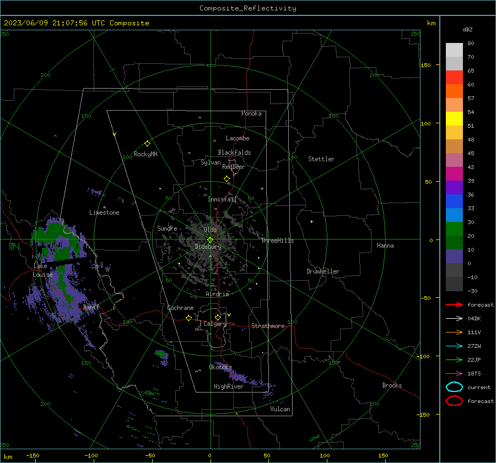Click the cyan 27ZW arrow icon
The image size is (496, 463).
coord(454,346)
